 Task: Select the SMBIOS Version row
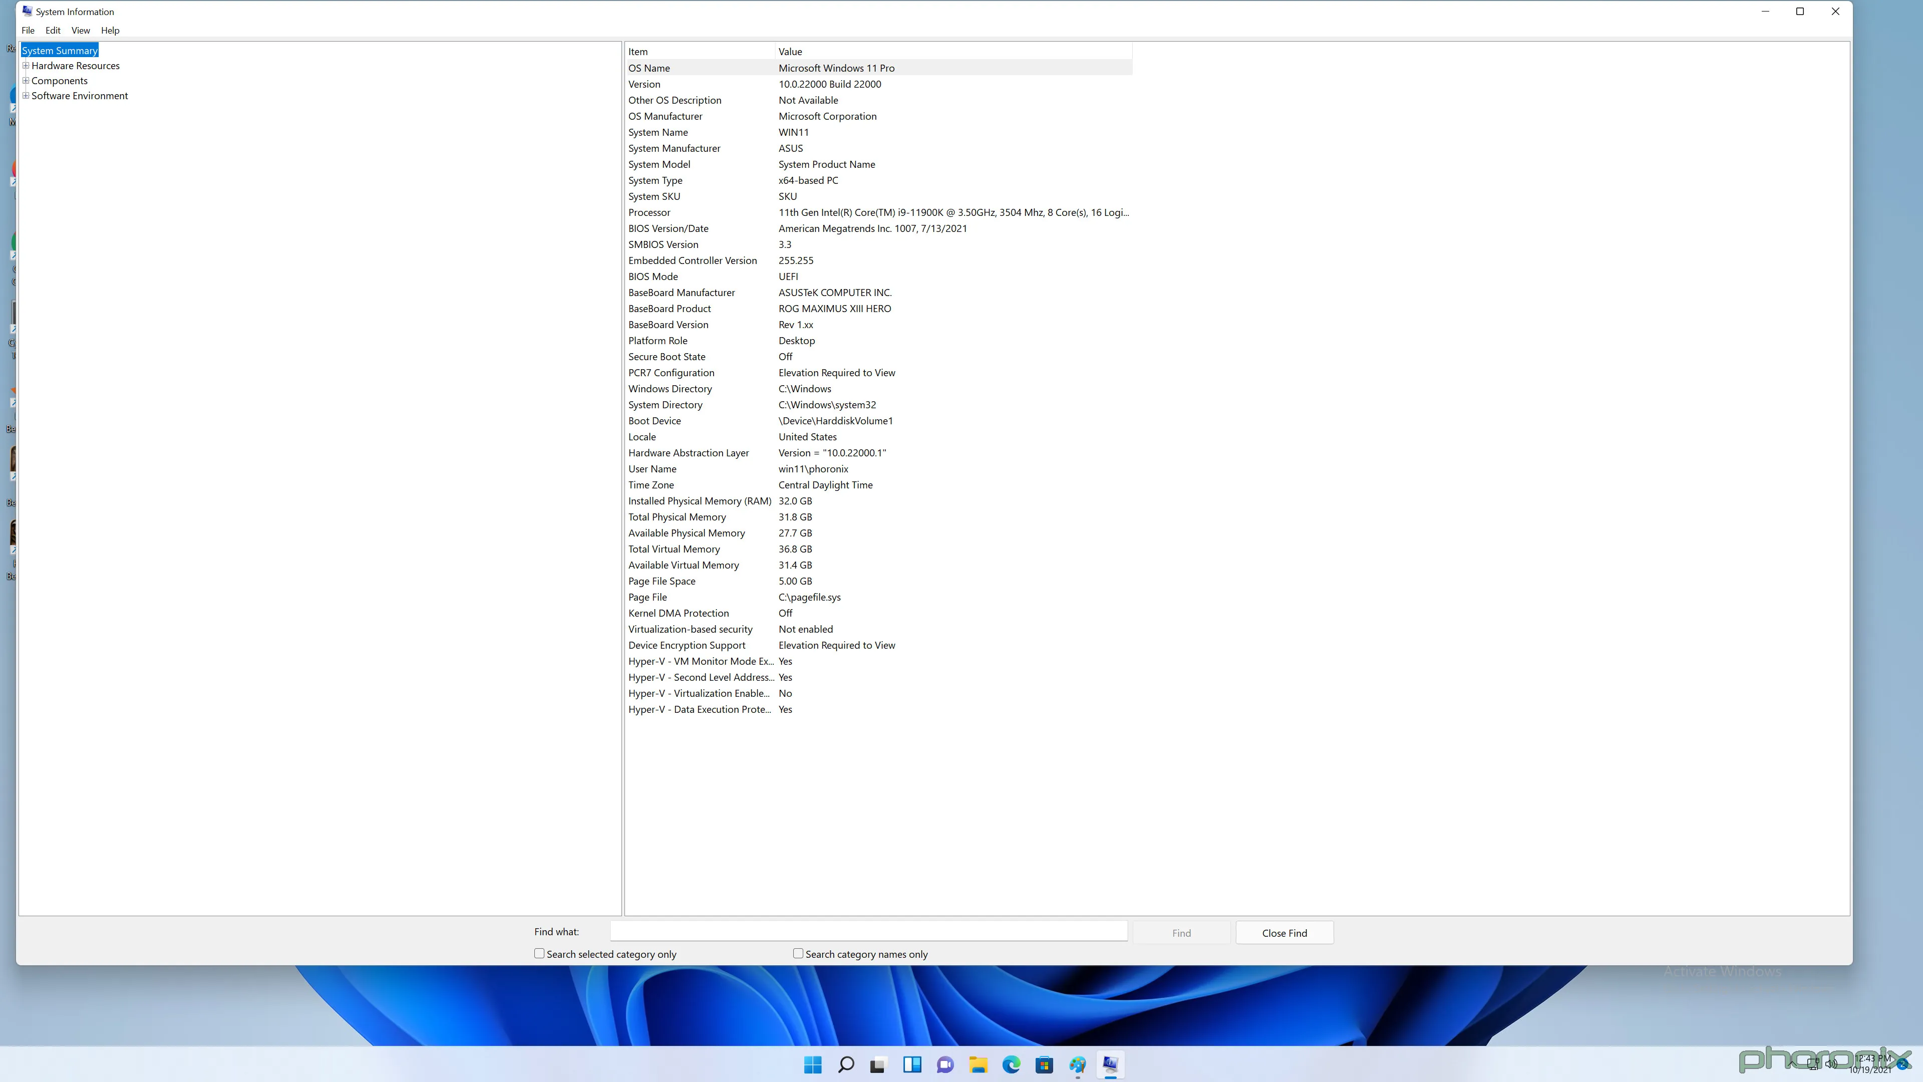tap(879, 245)
